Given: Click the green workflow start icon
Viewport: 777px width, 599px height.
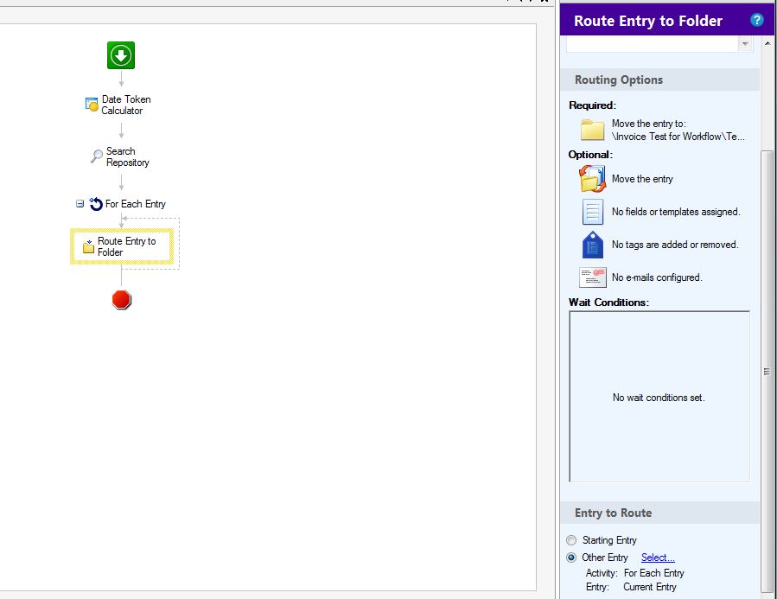Looking at the screenshot, I should pos(121,55).
